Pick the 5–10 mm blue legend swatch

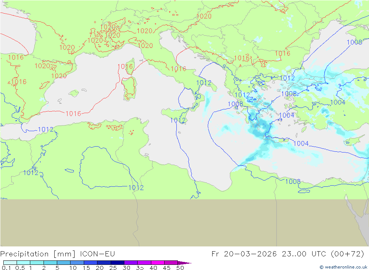pyautogui.click(x=63, y=263)
